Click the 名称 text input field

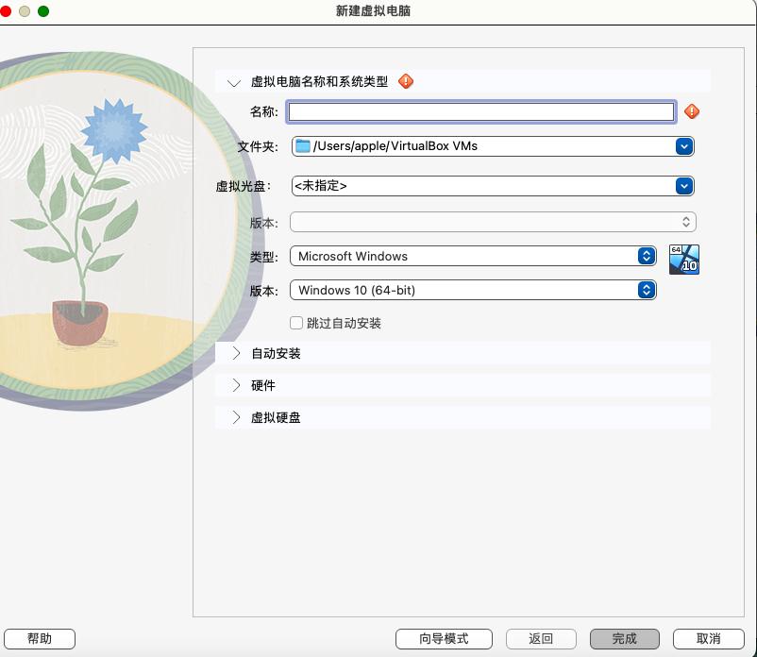(480, 112)
